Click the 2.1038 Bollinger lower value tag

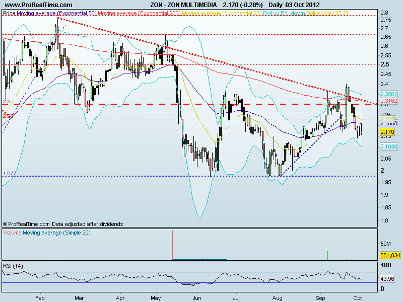[x=389, y=146]
